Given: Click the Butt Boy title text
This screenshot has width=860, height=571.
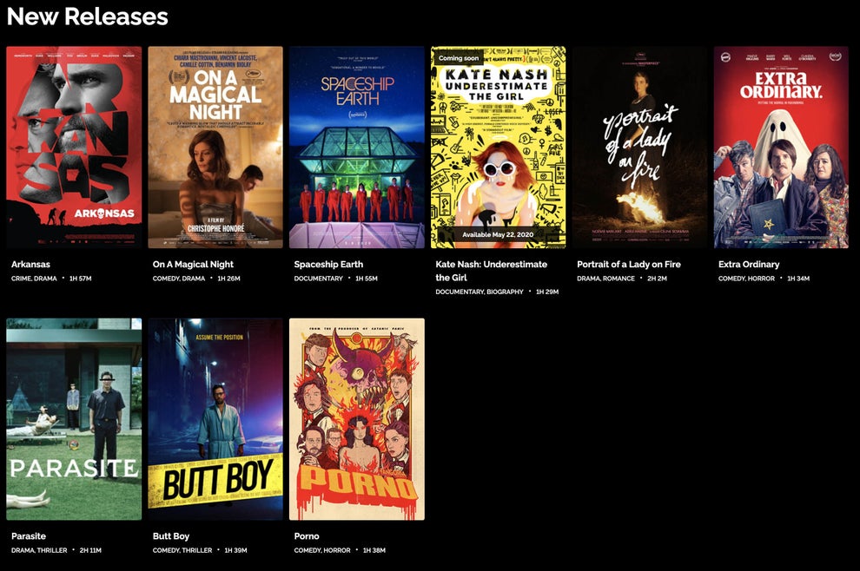Looking at the screenshot, I should [171, 536].
